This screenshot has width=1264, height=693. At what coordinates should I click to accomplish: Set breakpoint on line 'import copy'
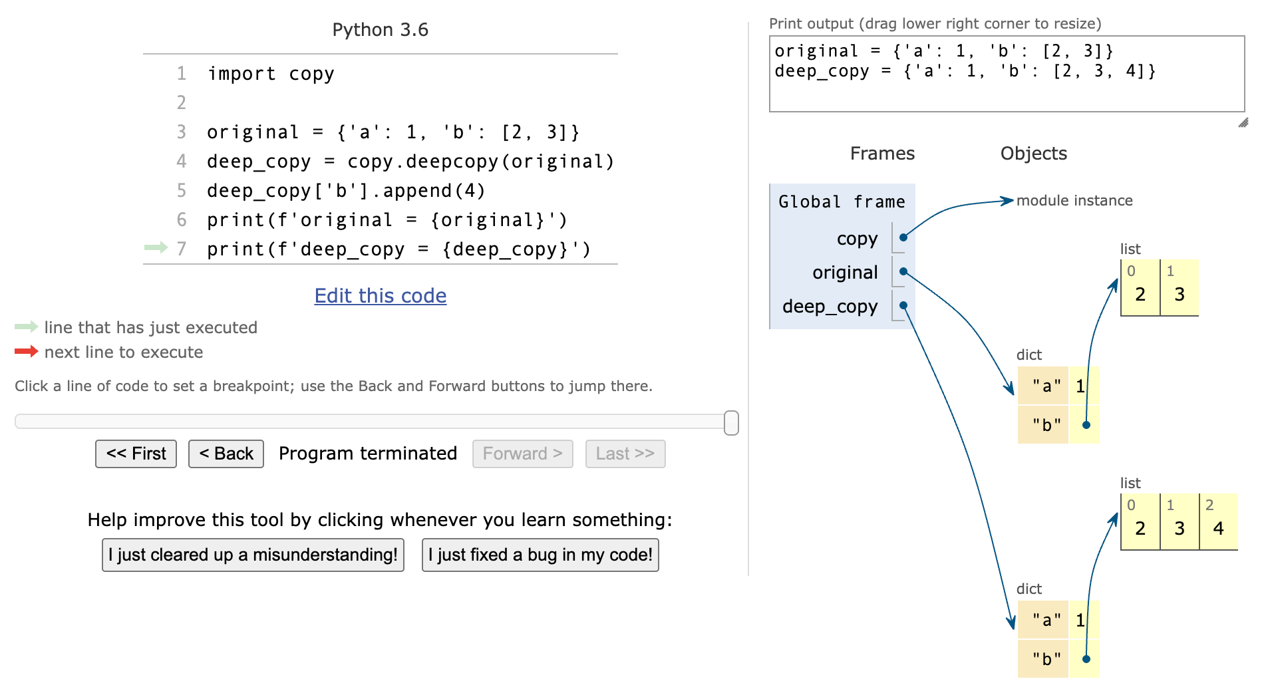pos(271,73)
